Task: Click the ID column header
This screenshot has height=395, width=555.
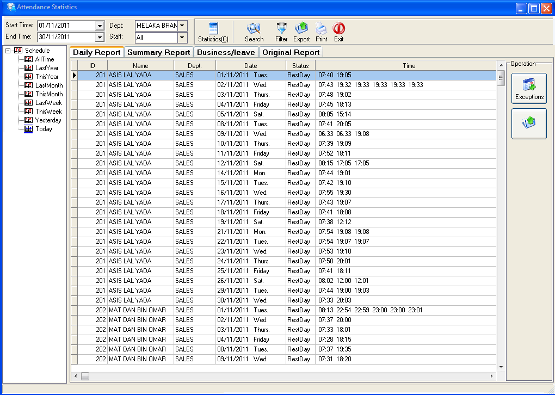Action: point(92,65)
